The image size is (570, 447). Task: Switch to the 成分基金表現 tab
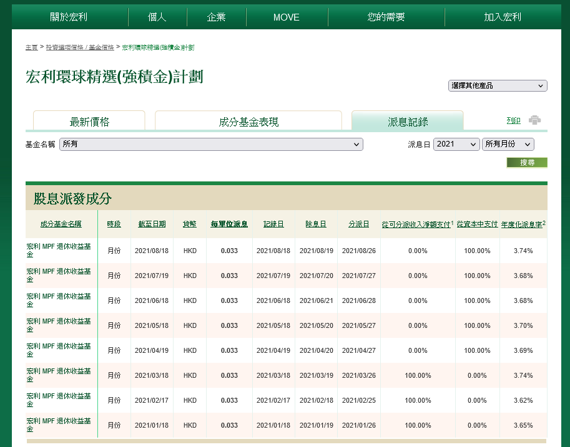click(x=248, y=122)
